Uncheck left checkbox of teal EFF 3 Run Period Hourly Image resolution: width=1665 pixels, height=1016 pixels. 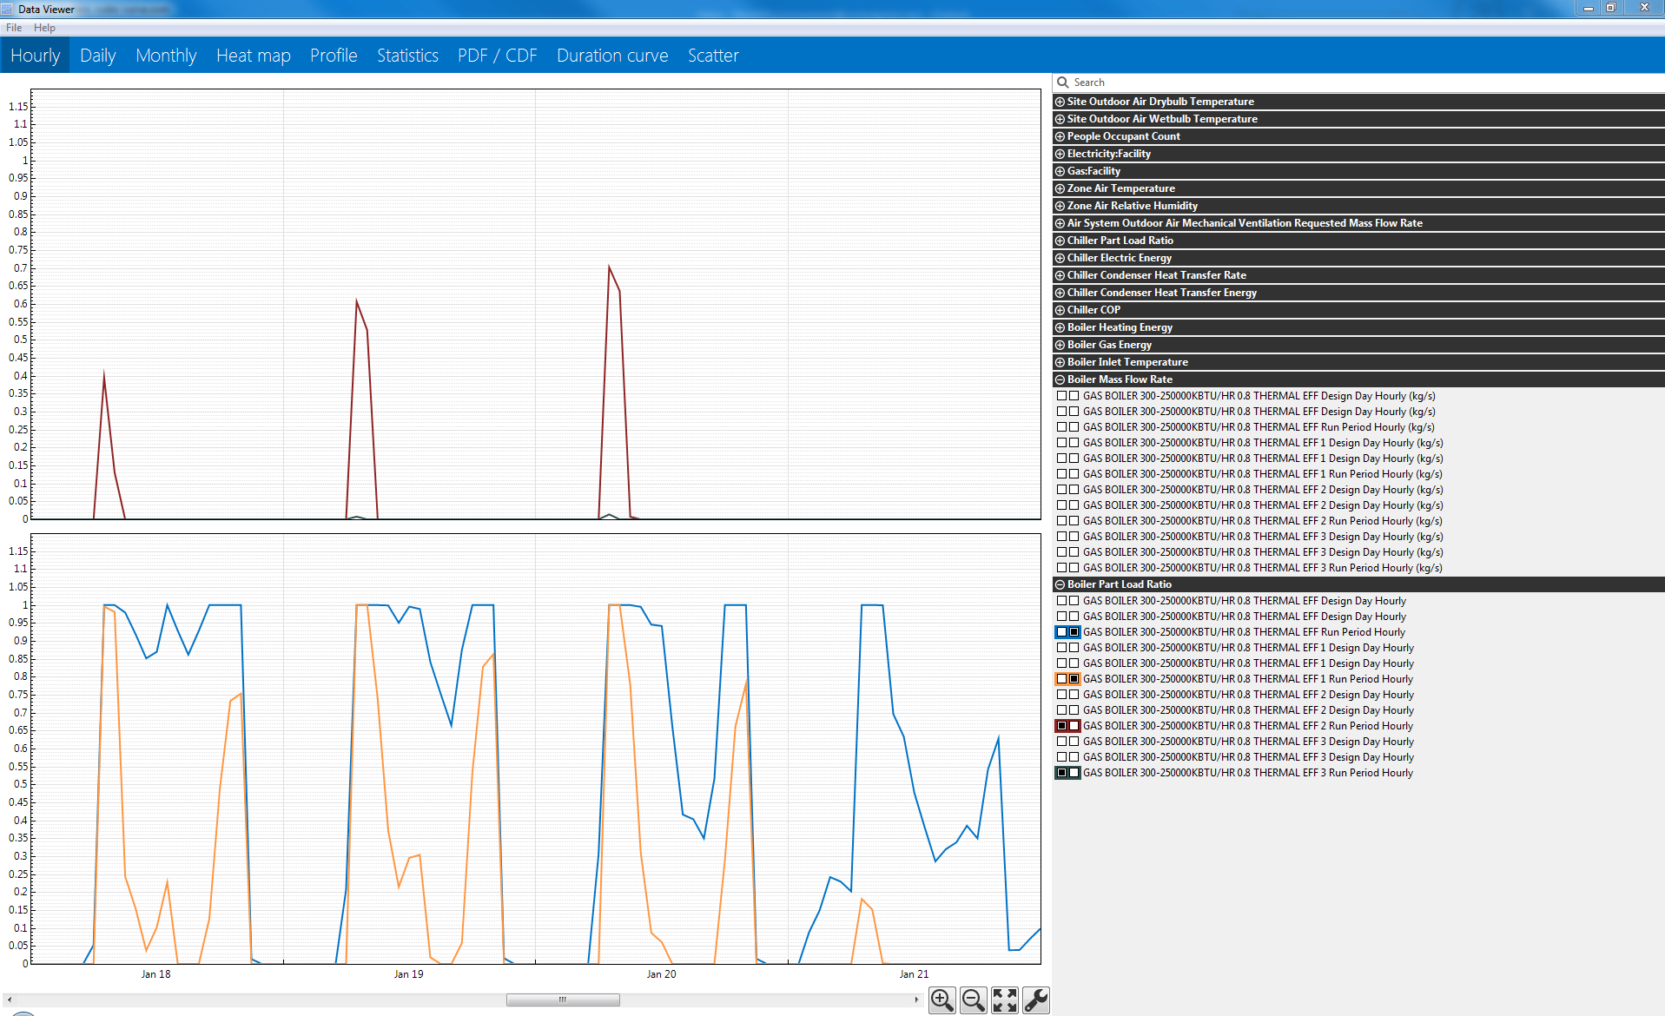coord(1061,773)
